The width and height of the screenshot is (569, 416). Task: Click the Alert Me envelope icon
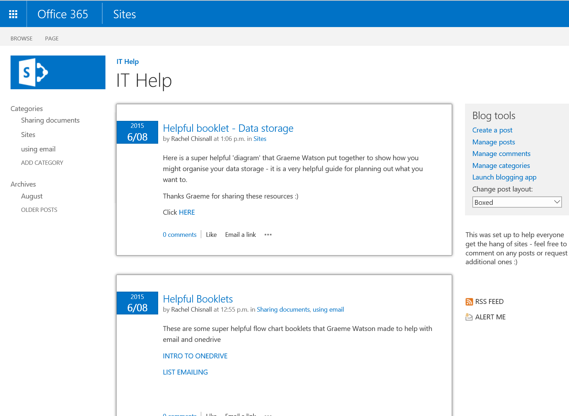pos(469,317)
